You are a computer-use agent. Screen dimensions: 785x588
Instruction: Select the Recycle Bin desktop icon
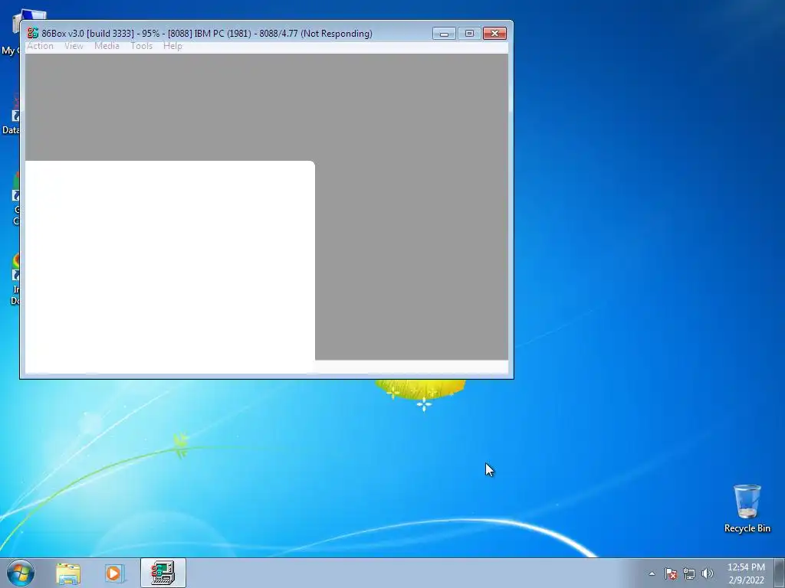(747, 508)
